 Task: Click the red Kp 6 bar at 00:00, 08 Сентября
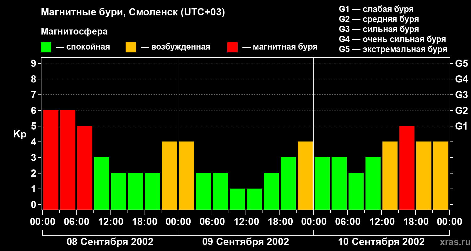click(x=51, y=160)
